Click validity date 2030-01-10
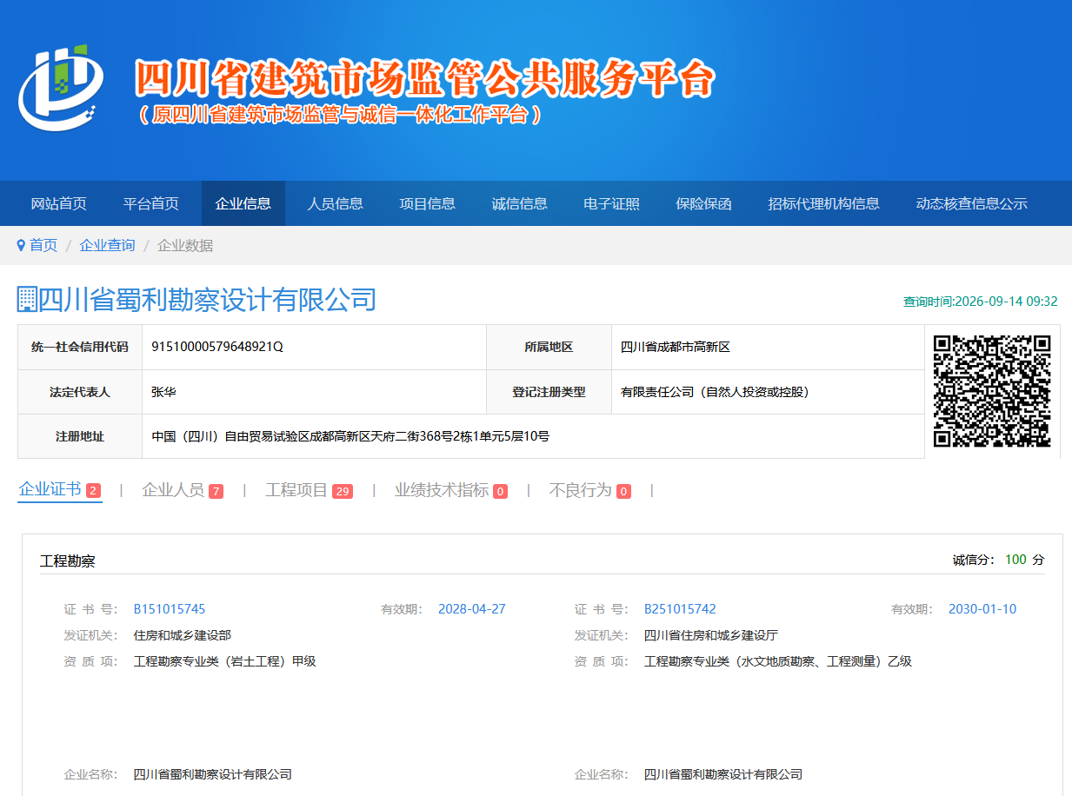The height and width of the screenshot is (796, 1072). (982, 609)
